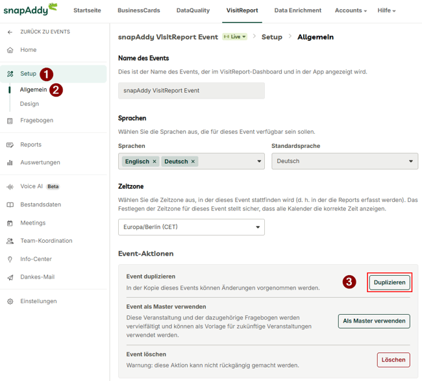
Task: Click the Einstellungen gear icon
Action: [10, 301]
